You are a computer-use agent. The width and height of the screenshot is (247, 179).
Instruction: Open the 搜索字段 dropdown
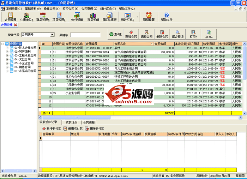[x=53, y=35]
